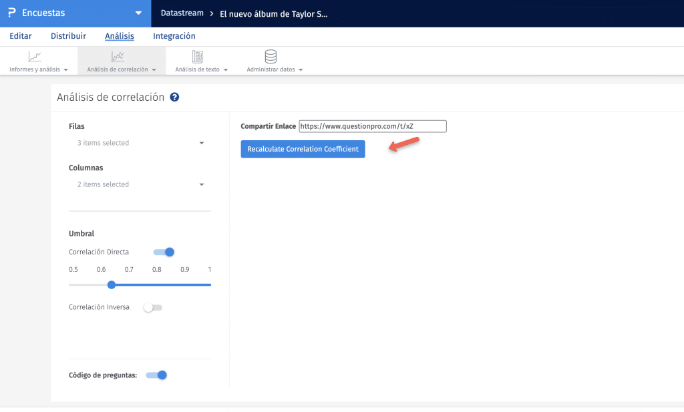Expand the Encuestas product dropdown arrow
This screenshot has height=412, width=684.
click(x=138, y=13)
